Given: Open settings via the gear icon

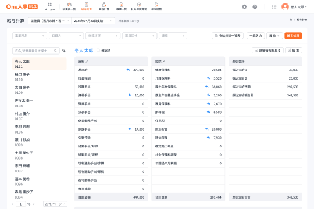Looking at the screenshot, I should (244, 7).
